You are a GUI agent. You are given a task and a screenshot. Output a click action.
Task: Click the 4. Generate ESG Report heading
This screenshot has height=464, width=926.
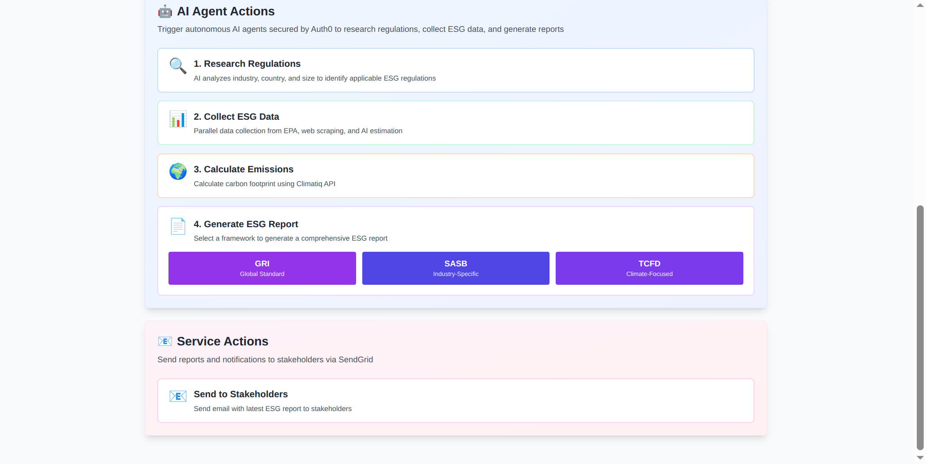point(246,224)
